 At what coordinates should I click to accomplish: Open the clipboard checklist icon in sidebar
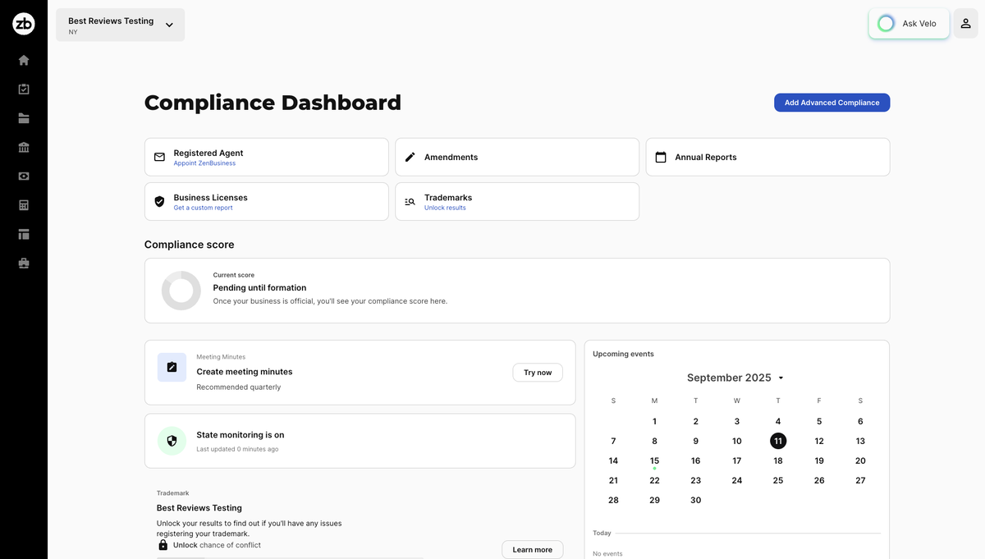click(x=23, y=89)
